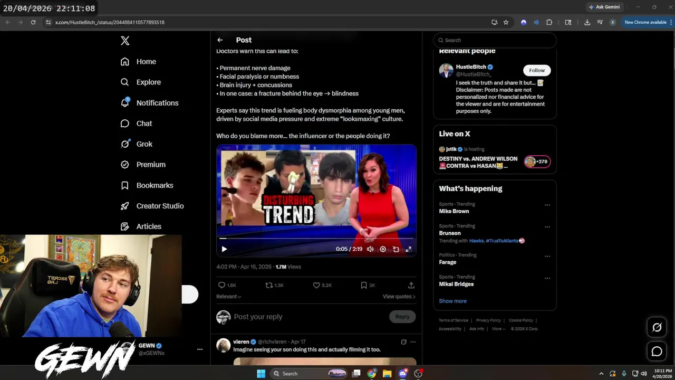Open Discord from the taskbar
The width and height of the screenshot is (675, 380).
click(403, 374)
